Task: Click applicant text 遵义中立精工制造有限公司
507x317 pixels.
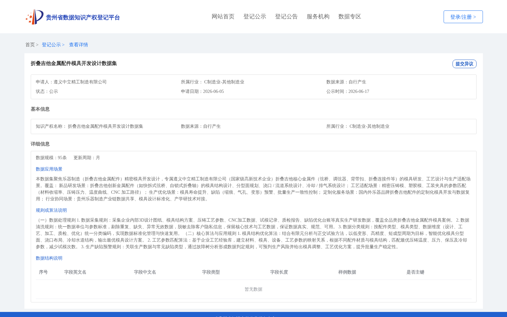Action: tap(80, 82)
